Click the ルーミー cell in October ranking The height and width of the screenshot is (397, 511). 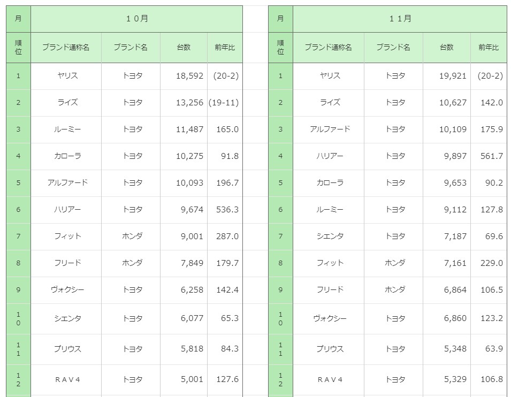click(67, 129)
